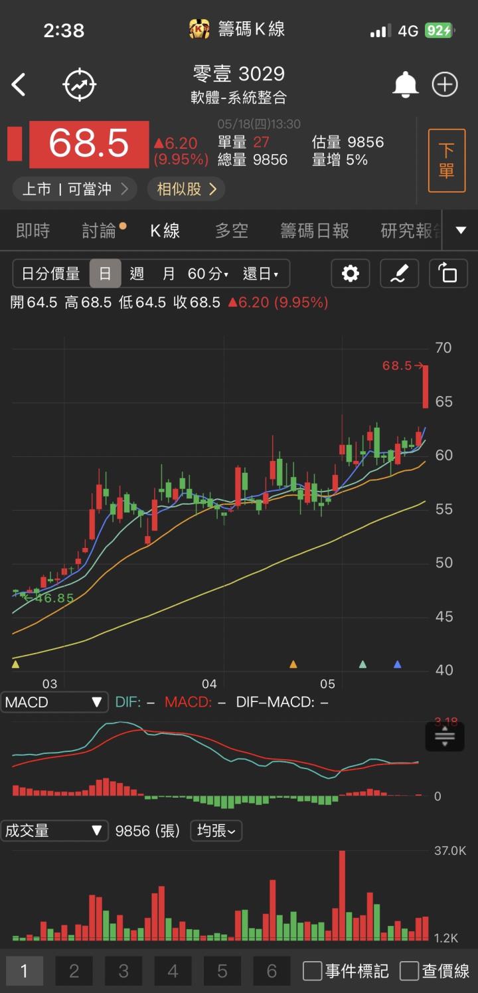Tap the 量增 5% value
Image resolution: width=478 pixels, height=993 pixels.
(339, 160)
